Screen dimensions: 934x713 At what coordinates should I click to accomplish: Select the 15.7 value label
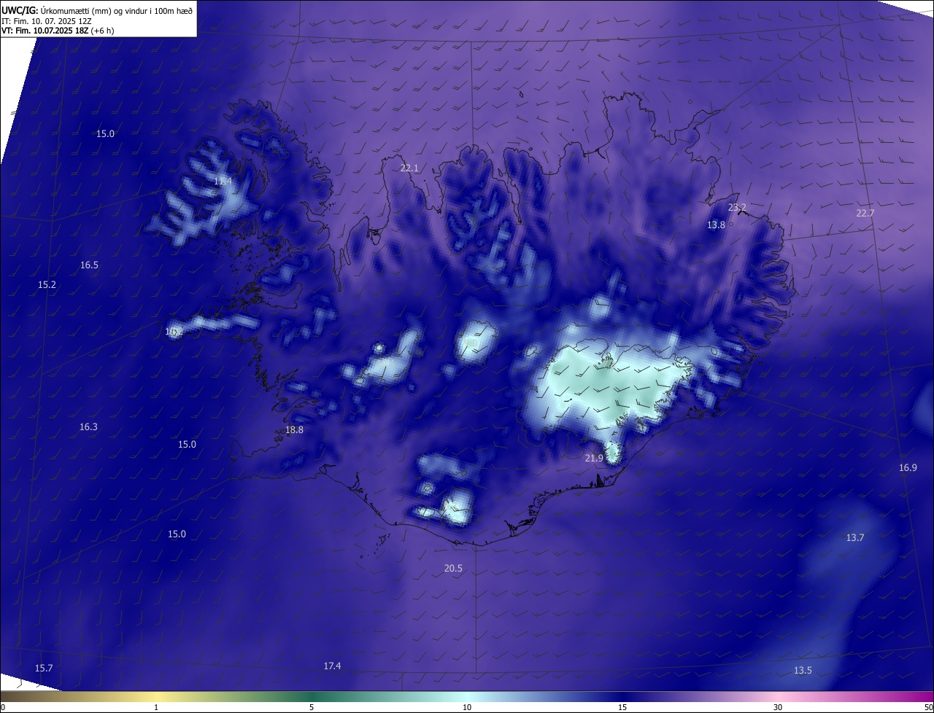[44, 668]
